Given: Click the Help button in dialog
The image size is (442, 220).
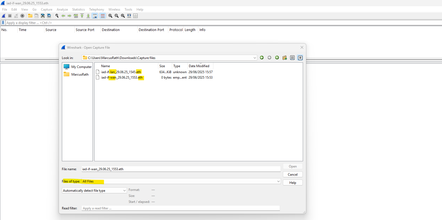Looking at the screenshot, I should (x=293, y=183).
